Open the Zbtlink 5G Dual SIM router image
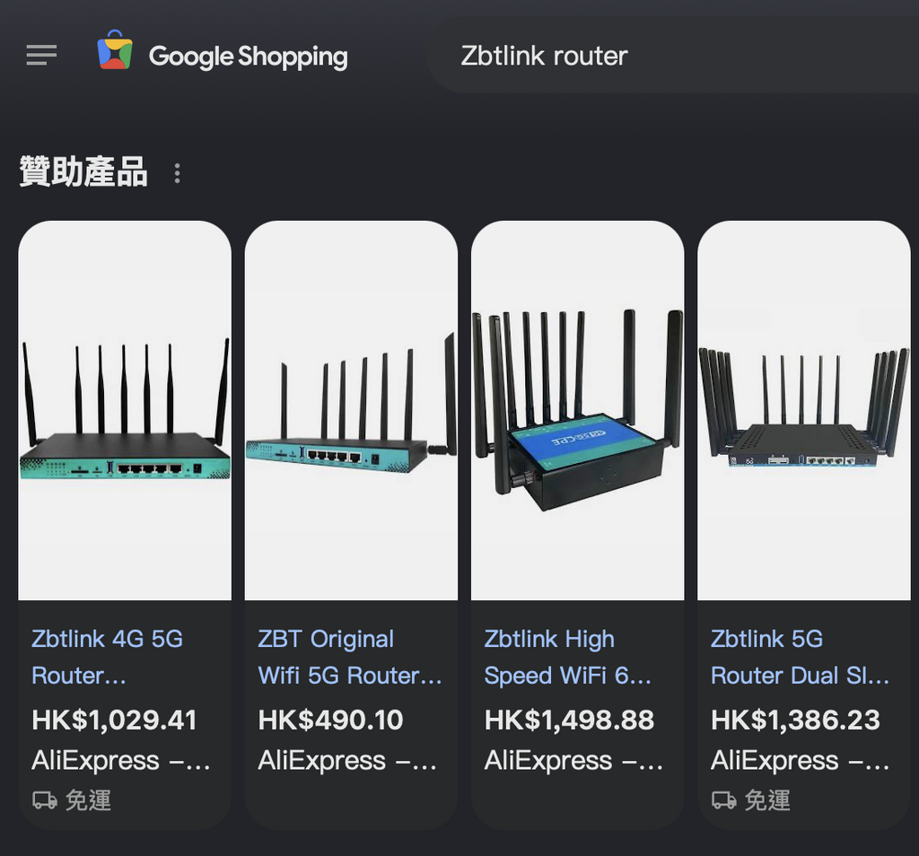The width and height of the screenshot is (919, 856). point(803,410)
